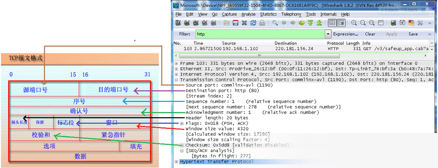
Task: Go forward in packet history arrow
Action: click(x=293, y=23)
